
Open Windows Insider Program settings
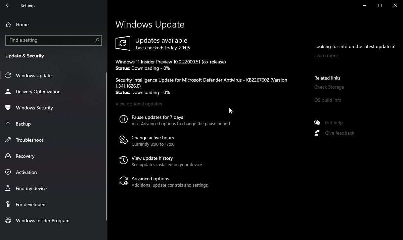[x=54, y=221]
